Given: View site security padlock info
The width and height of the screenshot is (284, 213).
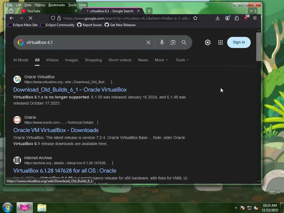Looking at the screenshot, I should coord(59,18).
